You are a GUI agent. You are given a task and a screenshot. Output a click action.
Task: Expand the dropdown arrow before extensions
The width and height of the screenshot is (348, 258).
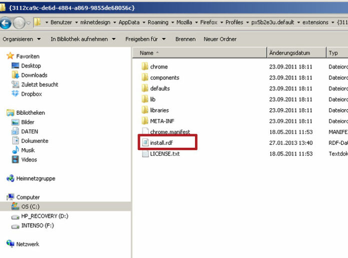pyautogui.click(x=298, y=22)
